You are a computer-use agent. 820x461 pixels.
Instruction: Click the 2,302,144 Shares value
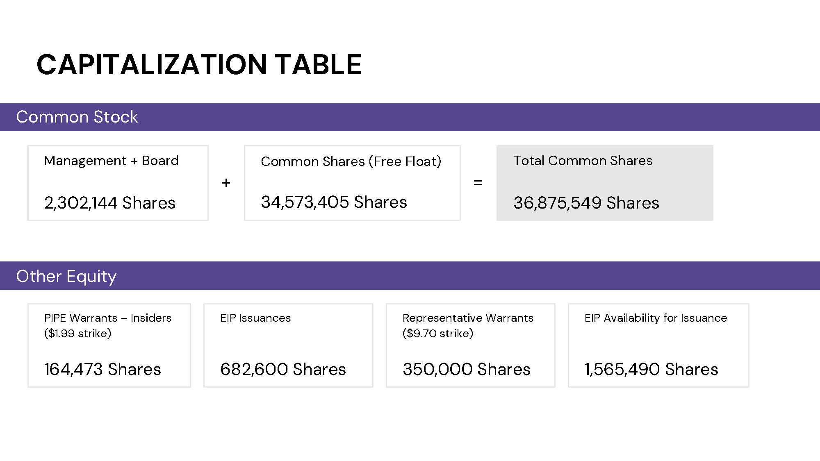109,203
